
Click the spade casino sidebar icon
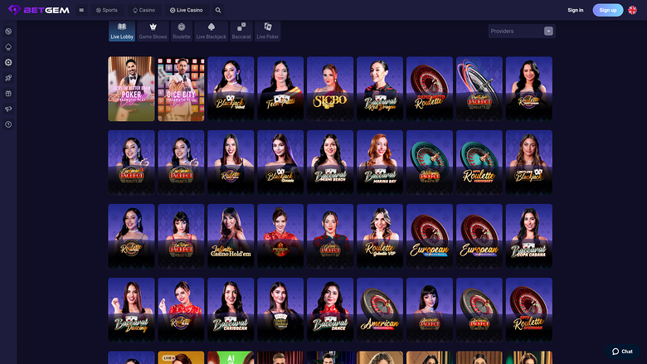tap(8, 47)
